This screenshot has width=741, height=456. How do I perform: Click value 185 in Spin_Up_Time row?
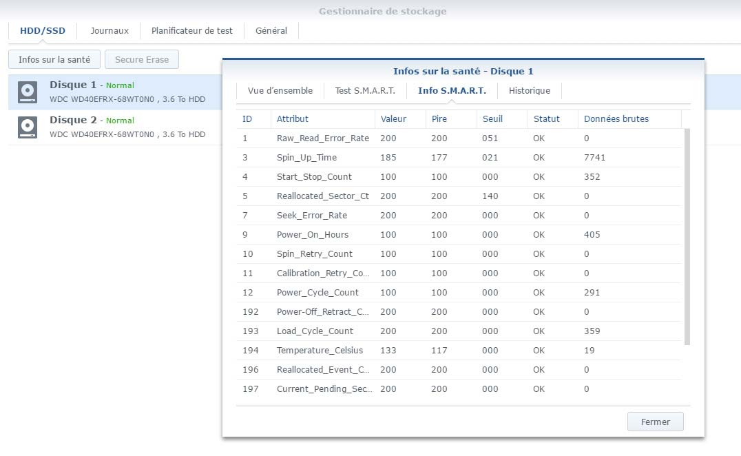click(388, 158)
